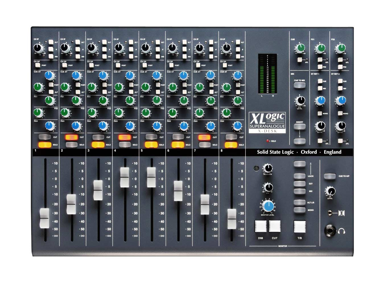
Task: Click the channel 1 blue Pan knob
Action: pyautogui.click(x=50, y=125)
